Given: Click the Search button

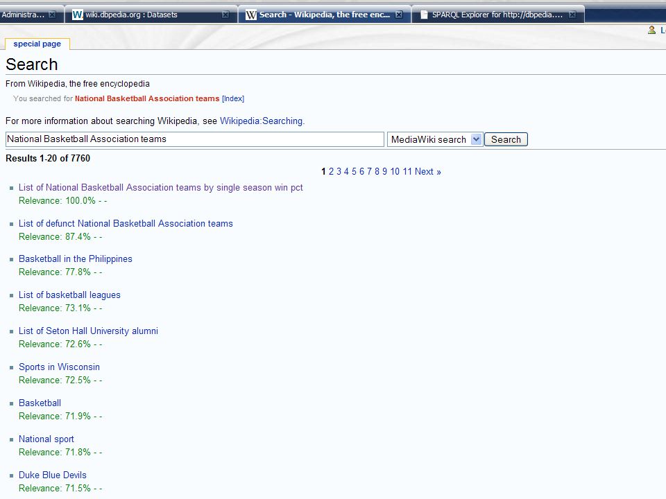Looking at the screenshot, I should click(x=506, y=139).
